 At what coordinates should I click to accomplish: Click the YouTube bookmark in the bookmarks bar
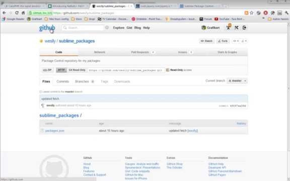pyautogui.click(x=230, y=19)
